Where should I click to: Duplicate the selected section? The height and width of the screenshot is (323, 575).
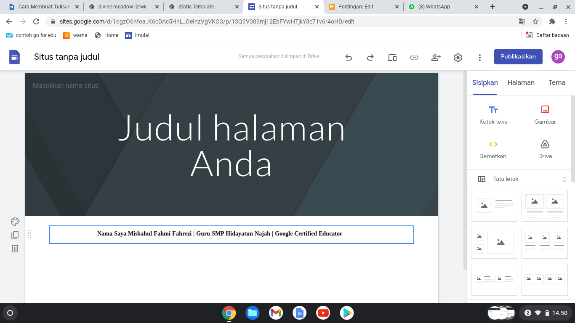(x=15, y=235)
